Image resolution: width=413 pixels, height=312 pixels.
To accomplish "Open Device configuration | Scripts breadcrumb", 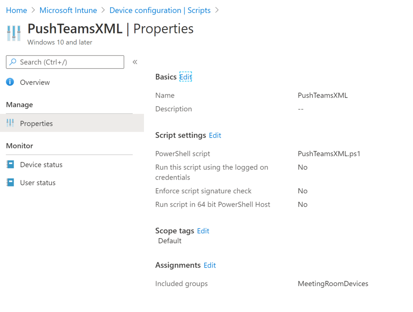I will pyautogui.click(x=160, y=10).
